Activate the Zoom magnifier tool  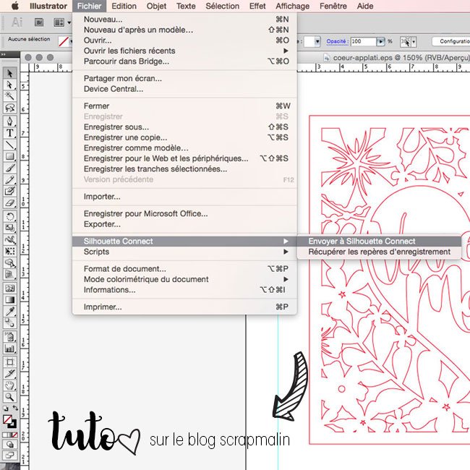[x=9, y=397]
